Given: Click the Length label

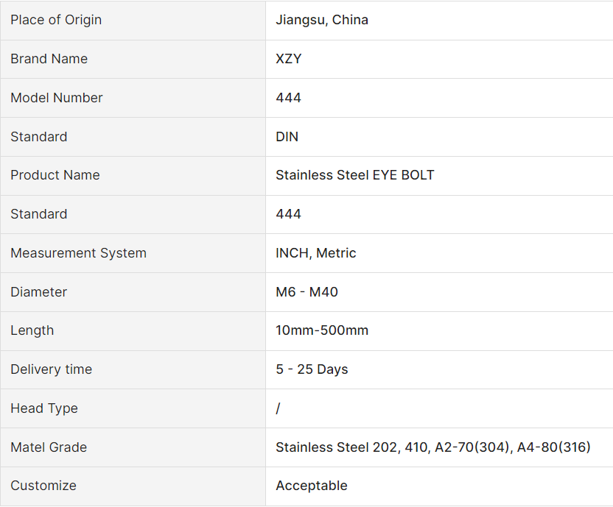Looking at the screenshot, I should [x=32, y=330].
